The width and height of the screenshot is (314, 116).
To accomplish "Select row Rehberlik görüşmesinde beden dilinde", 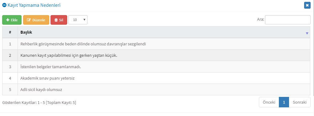I will 156,44.
